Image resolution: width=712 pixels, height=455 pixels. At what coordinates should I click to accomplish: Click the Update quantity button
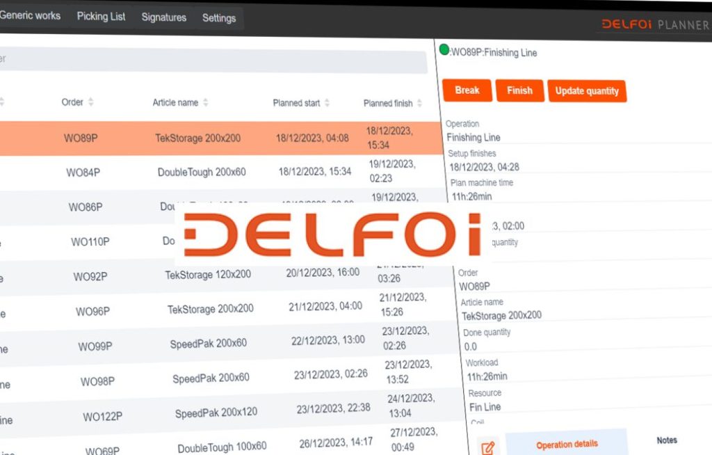(x=587, y=91)
